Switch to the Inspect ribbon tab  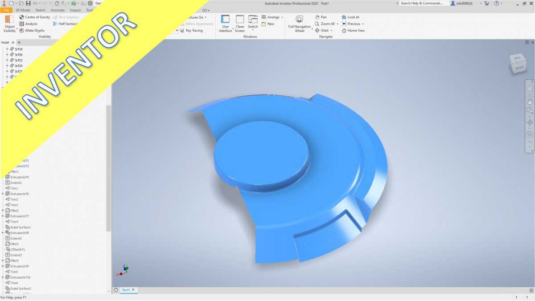75,10
